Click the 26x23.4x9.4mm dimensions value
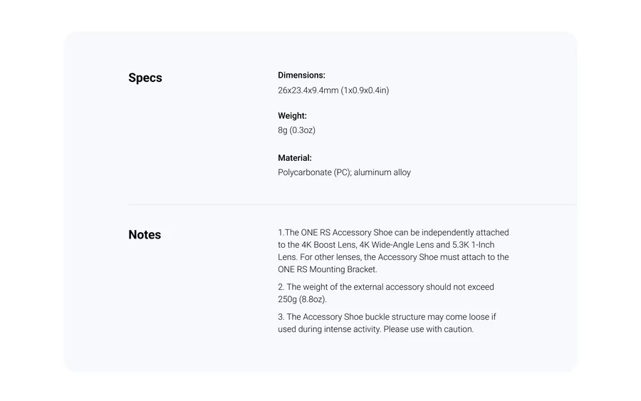The image size is (641, 401). tap(308, 90)
